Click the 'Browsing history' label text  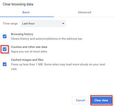click(22, 34)
